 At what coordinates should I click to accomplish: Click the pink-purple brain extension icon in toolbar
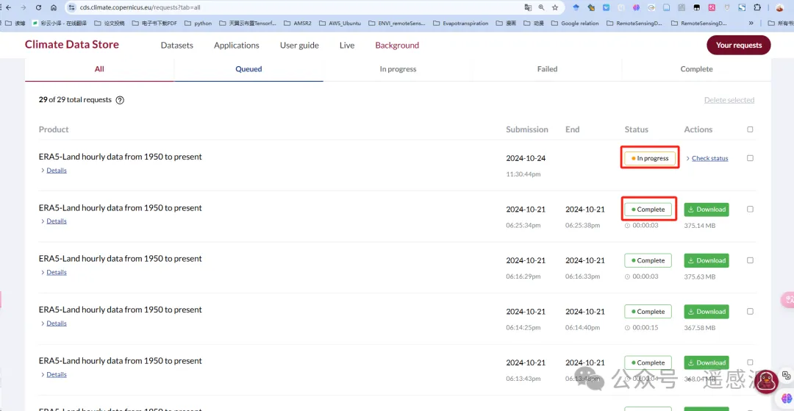pyautogui.click(x=636, y=7)
